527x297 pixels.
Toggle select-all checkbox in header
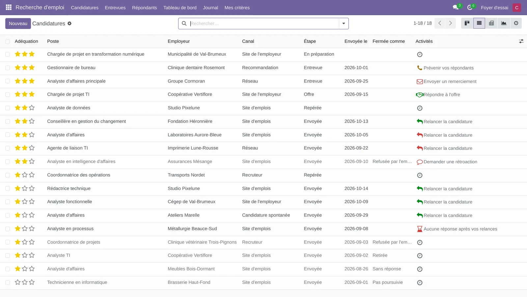(8, 41)
